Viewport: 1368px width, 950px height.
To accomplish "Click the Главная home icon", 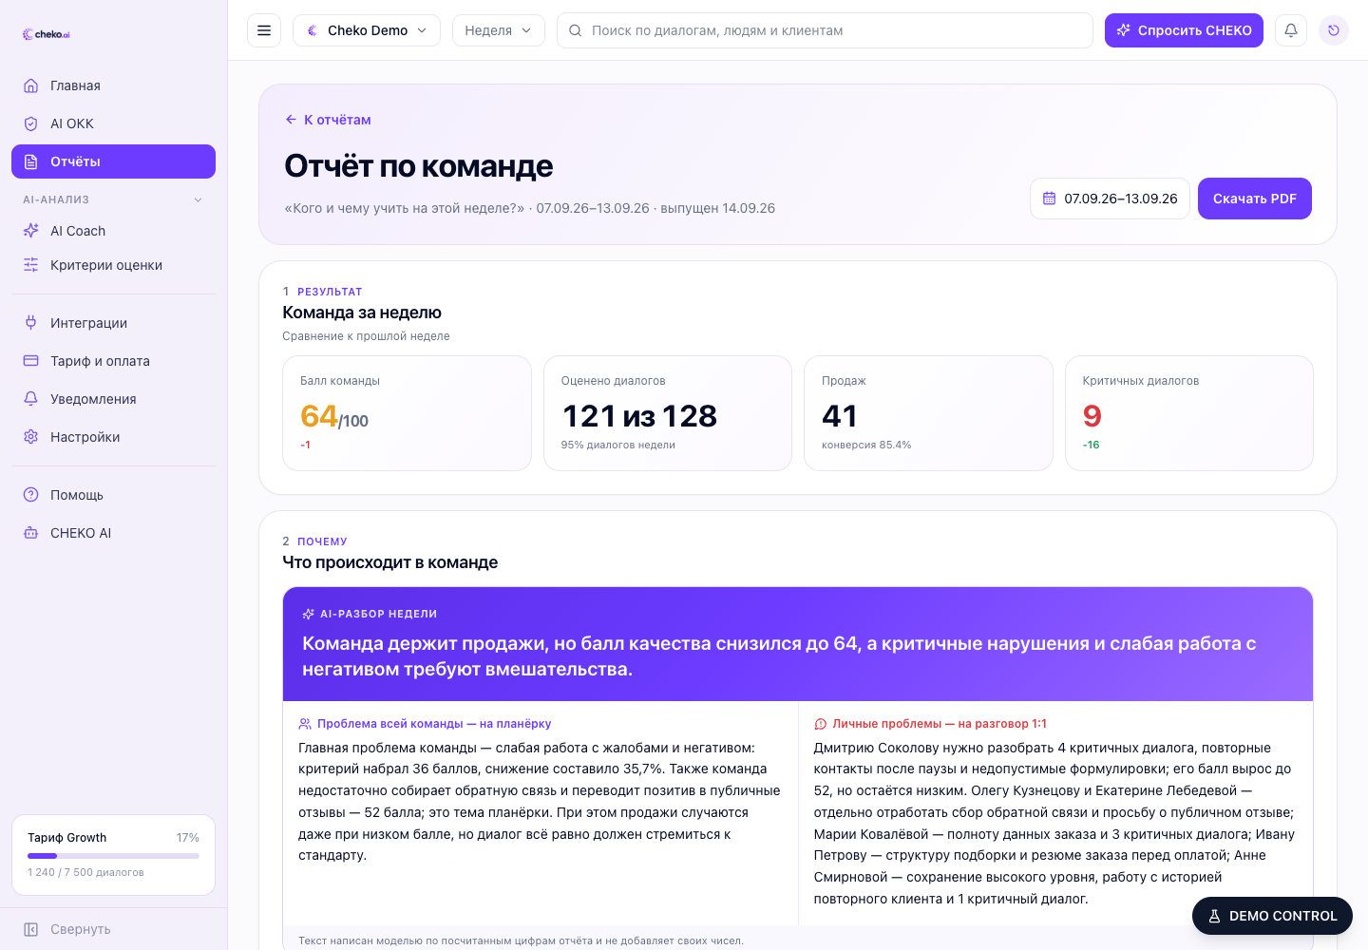I will [x=31, y=85].
